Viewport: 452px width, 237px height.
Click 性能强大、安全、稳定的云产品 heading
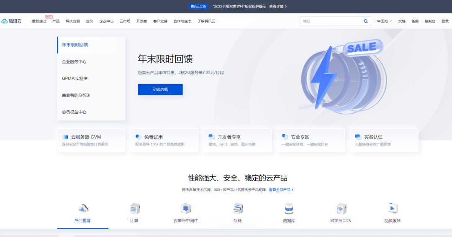238,178
